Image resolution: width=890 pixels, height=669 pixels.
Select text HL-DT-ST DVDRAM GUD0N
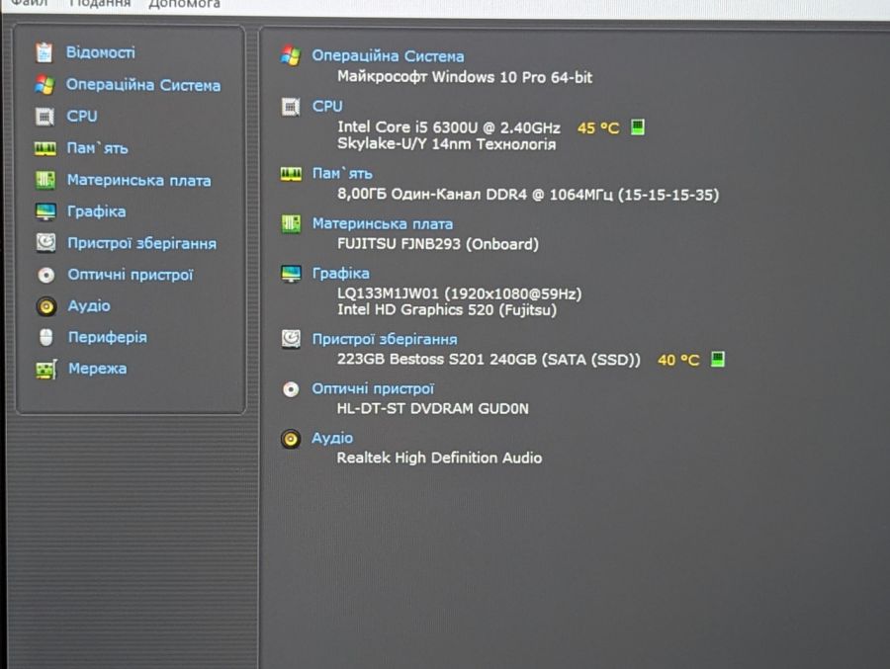(x=432, y=409)
